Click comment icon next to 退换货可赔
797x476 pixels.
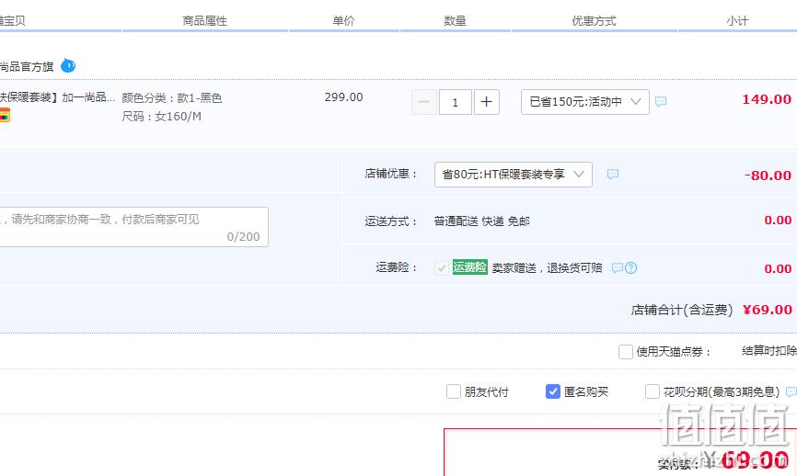pyautogui.click(x=617, y=268)
